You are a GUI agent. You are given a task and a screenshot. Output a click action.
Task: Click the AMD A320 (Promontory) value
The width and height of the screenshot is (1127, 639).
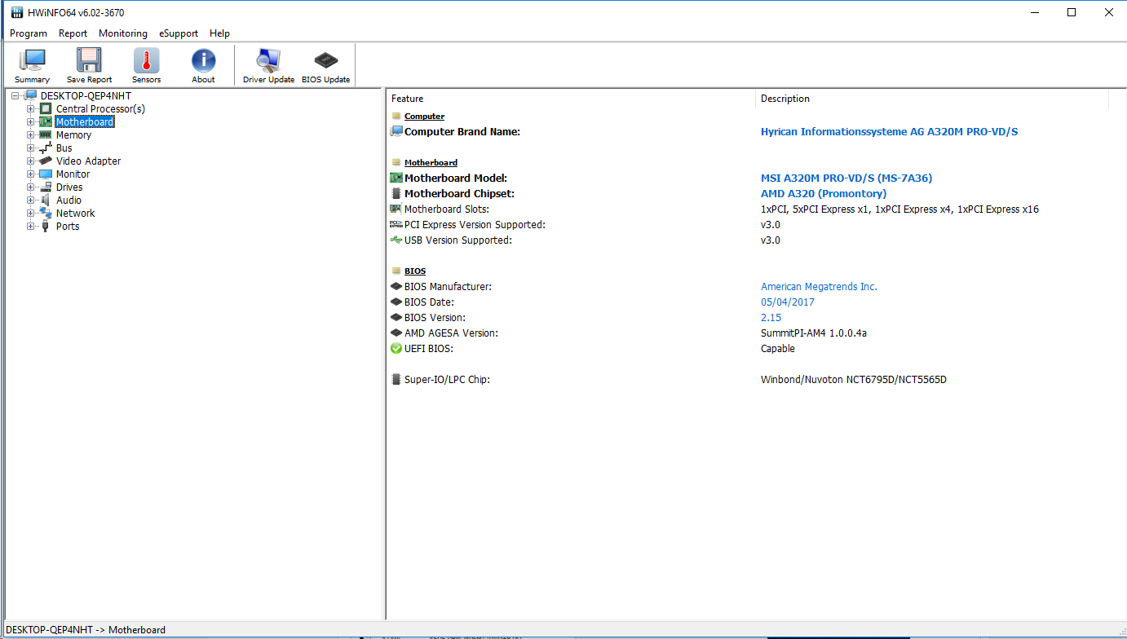pos(824,194)
